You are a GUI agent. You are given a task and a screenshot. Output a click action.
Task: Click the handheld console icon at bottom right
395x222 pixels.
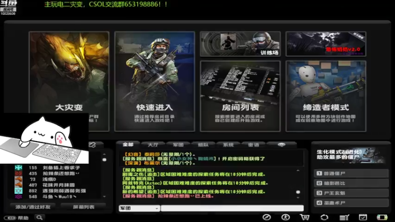[382, 217]
